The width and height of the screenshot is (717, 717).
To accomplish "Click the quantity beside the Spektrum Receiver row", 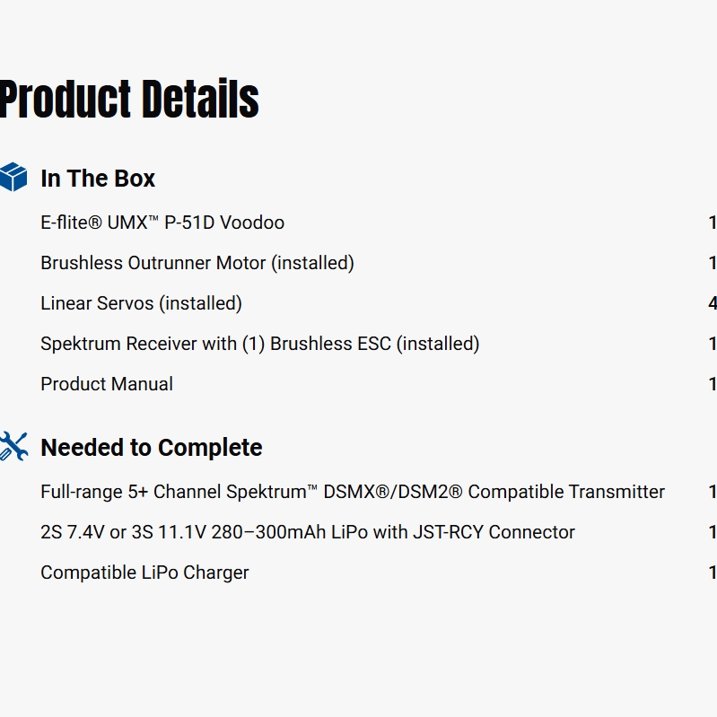I will (713, 344).
